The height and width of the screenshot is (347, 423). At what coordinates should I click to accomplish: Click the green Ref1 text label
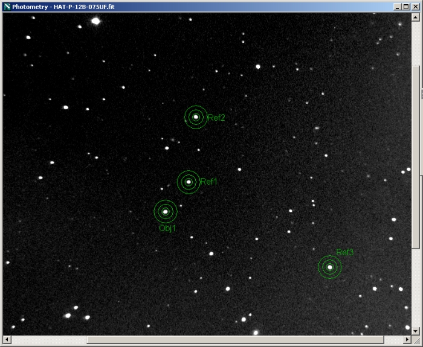click(x=208, y=182)
